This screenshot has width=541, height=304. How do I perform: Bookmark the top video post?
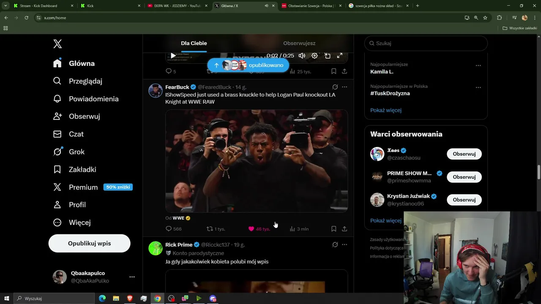[333, 71]
